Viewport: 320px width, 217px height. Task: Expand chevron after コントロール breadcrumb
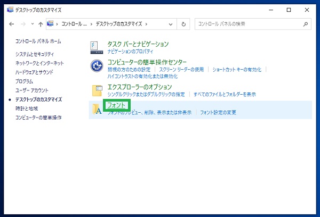coord(91,24)
